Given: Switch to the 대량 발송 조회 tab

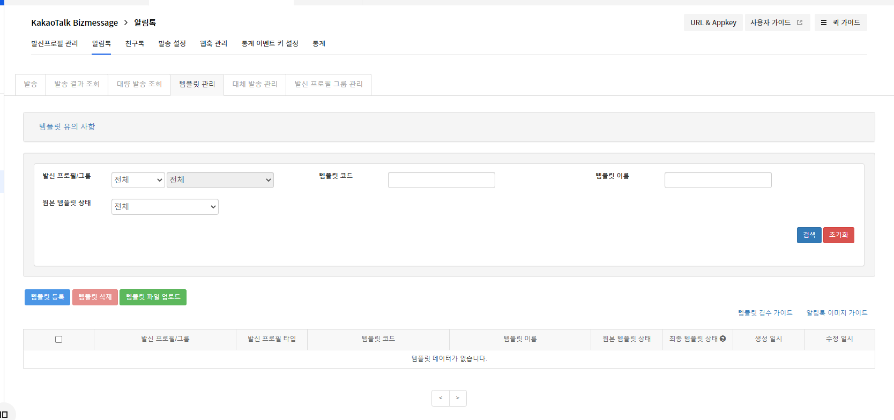Looking at the screenshot, I should click(x=139, y=85).
